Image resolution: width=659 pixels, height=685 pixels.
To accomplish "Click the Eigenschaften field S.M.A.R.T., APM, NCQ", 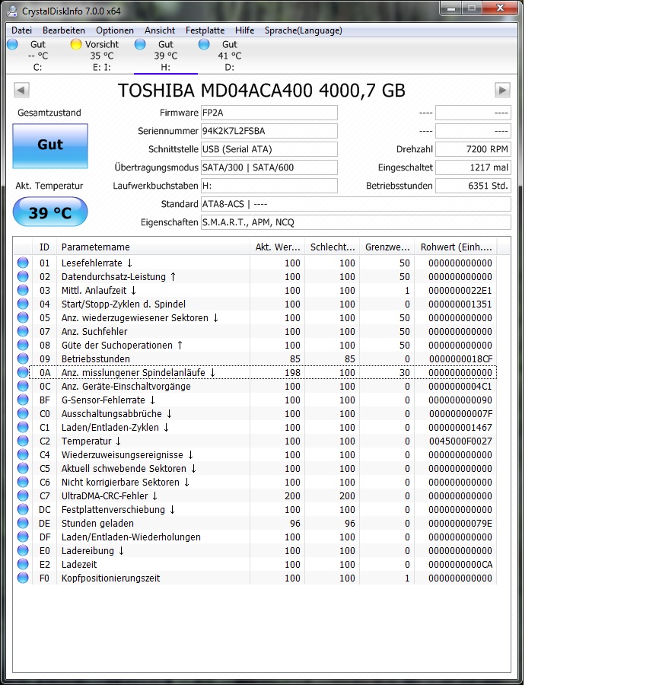I will point(356,222).
